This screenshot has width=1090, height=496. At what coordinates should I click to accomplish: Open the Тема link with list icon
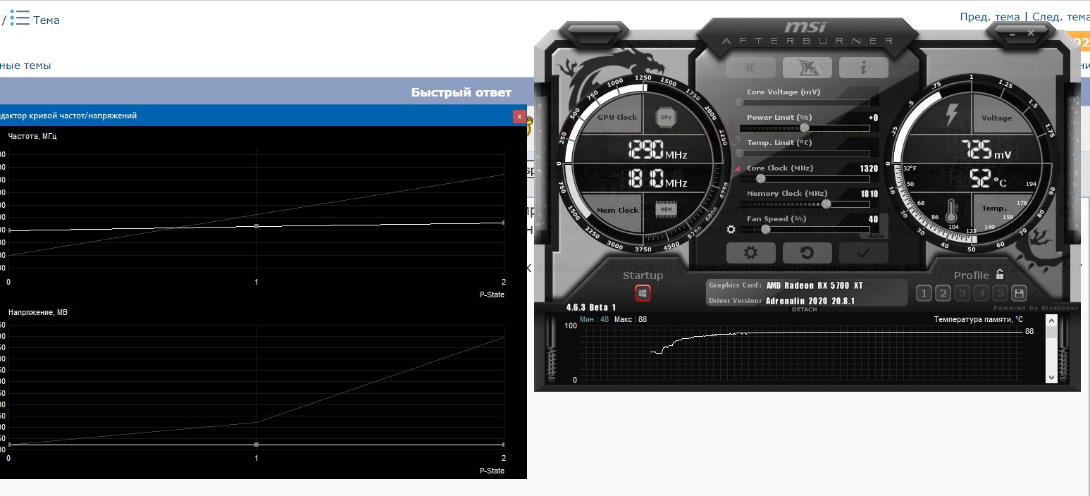(35, 20)
